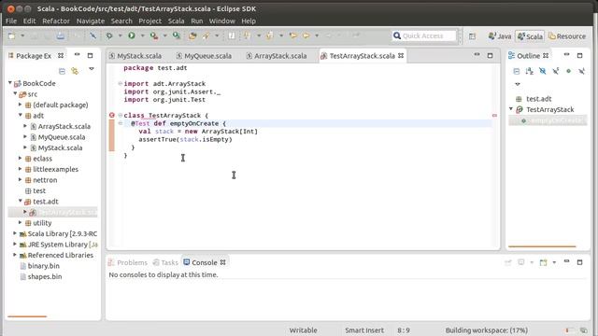The width and height of the screenshot is (598, 336).
Task: Toggle Hide Static Members in Outline toolbar
Action: coord(556,71)
